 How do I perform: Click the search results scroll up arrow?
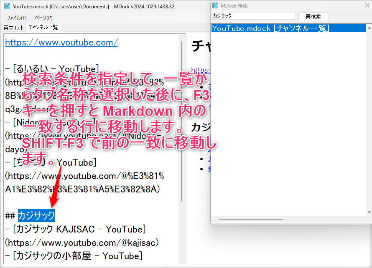tap(369, 28)
